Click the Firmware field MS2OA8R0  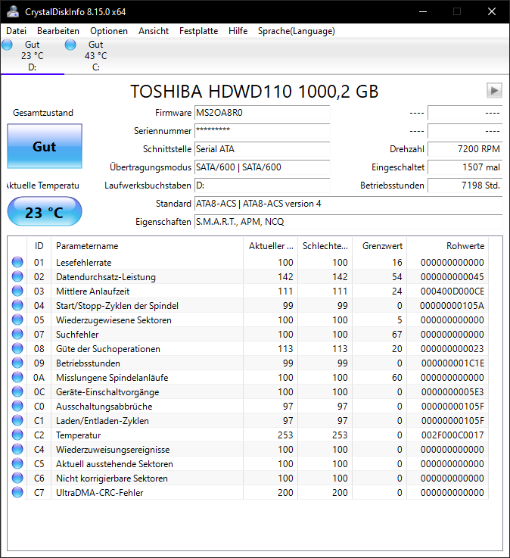(x=262, y=113)
